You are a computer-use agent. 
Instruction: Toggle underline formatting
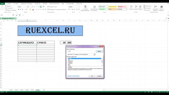tap(22, 9)
